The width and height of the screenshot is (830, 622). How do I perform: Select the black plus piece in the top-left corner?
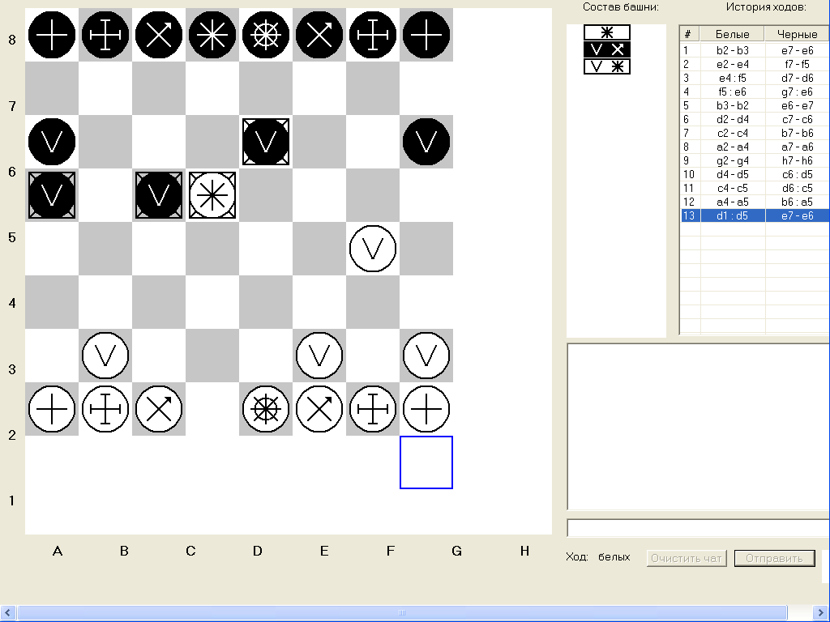[x=52, y=35]
